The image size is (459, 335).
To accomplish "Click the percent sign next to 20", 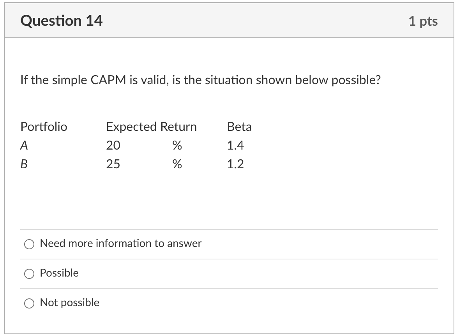I will click(177, 145).
